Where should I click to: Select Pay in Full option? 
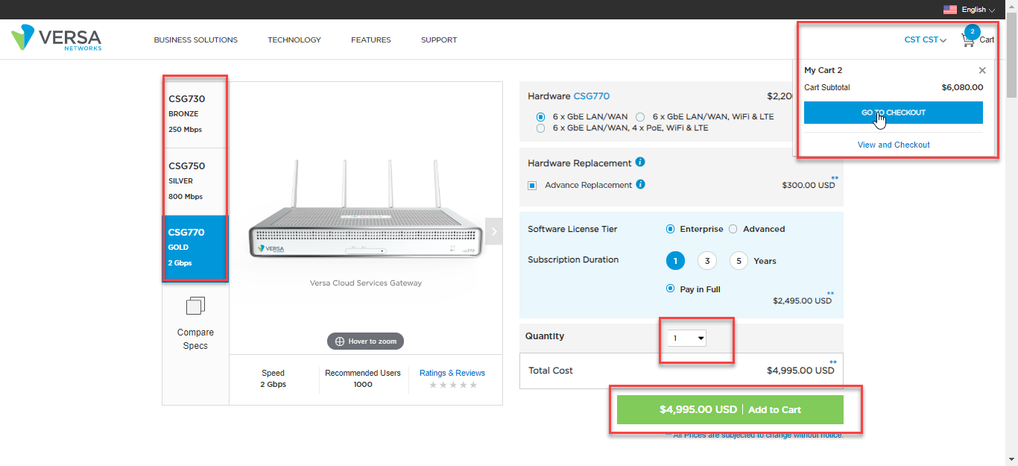pos(670,289)
